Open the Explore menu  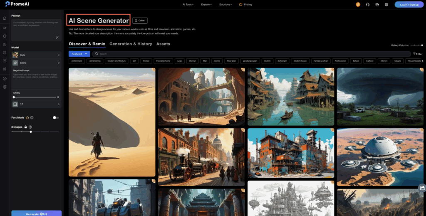pyautogui.click(x=206, y=4)
